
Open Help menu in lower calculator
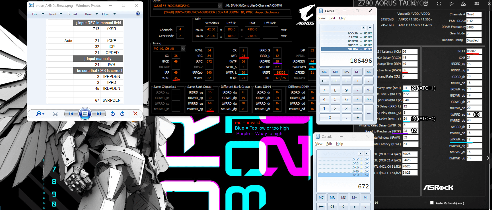click(x=339, y=144)
